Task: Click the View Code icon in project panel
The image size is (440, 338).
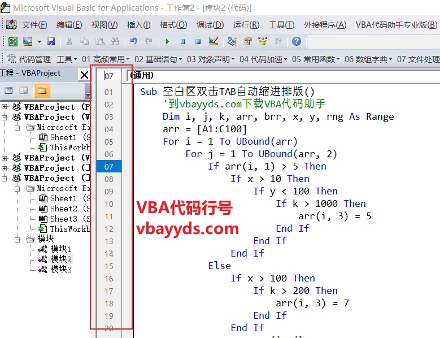Action: pyautogui.click(x=8, y=90)
